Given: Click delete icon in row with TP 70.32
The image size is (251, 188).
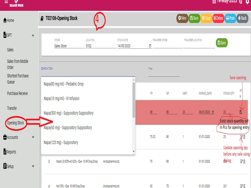Looking at the screenshot, I should click(244, 137).
